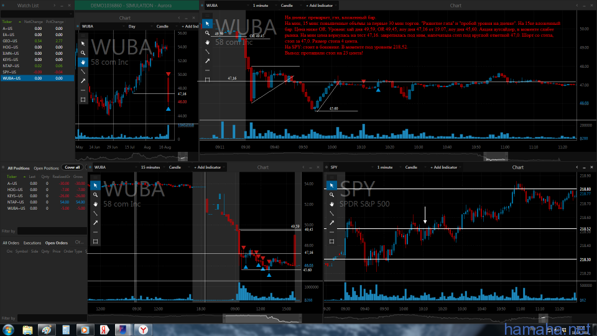Select the rectangle tool in the WUBA 1 minute chart

207,80
